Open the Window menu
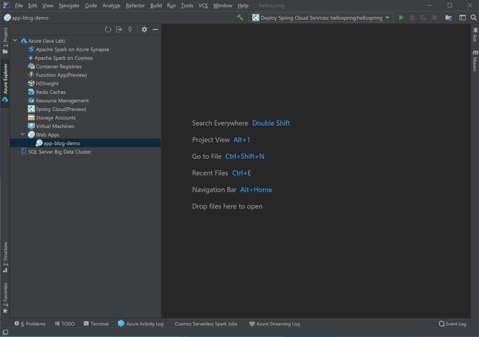Screen dimensions: 479x337 point(222,5)
